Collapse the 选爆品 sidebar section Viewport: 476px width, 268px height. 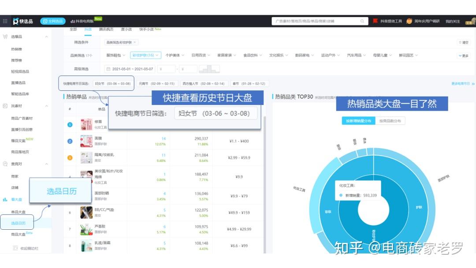pyautogui.click(x=46, y=37)
